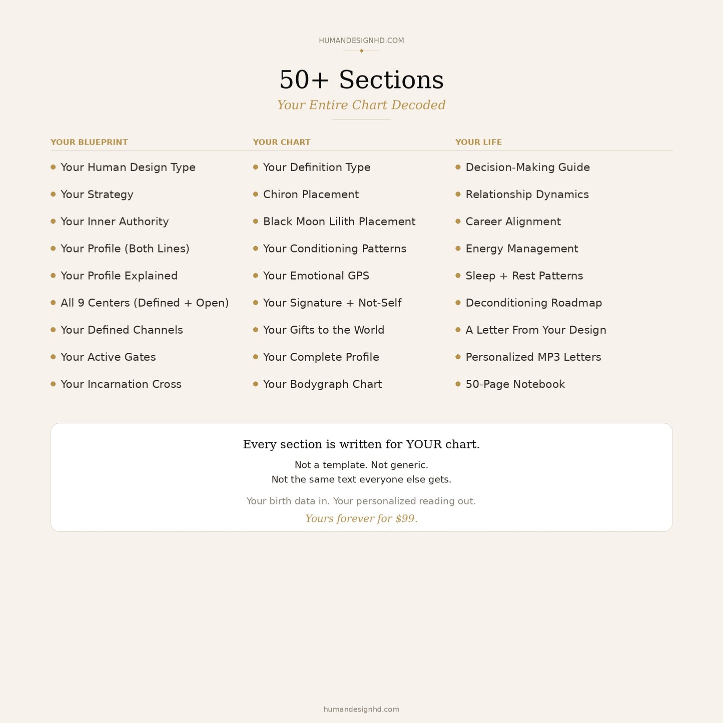Click the bullet next to Chiron Placement

[x=256, y=194]
